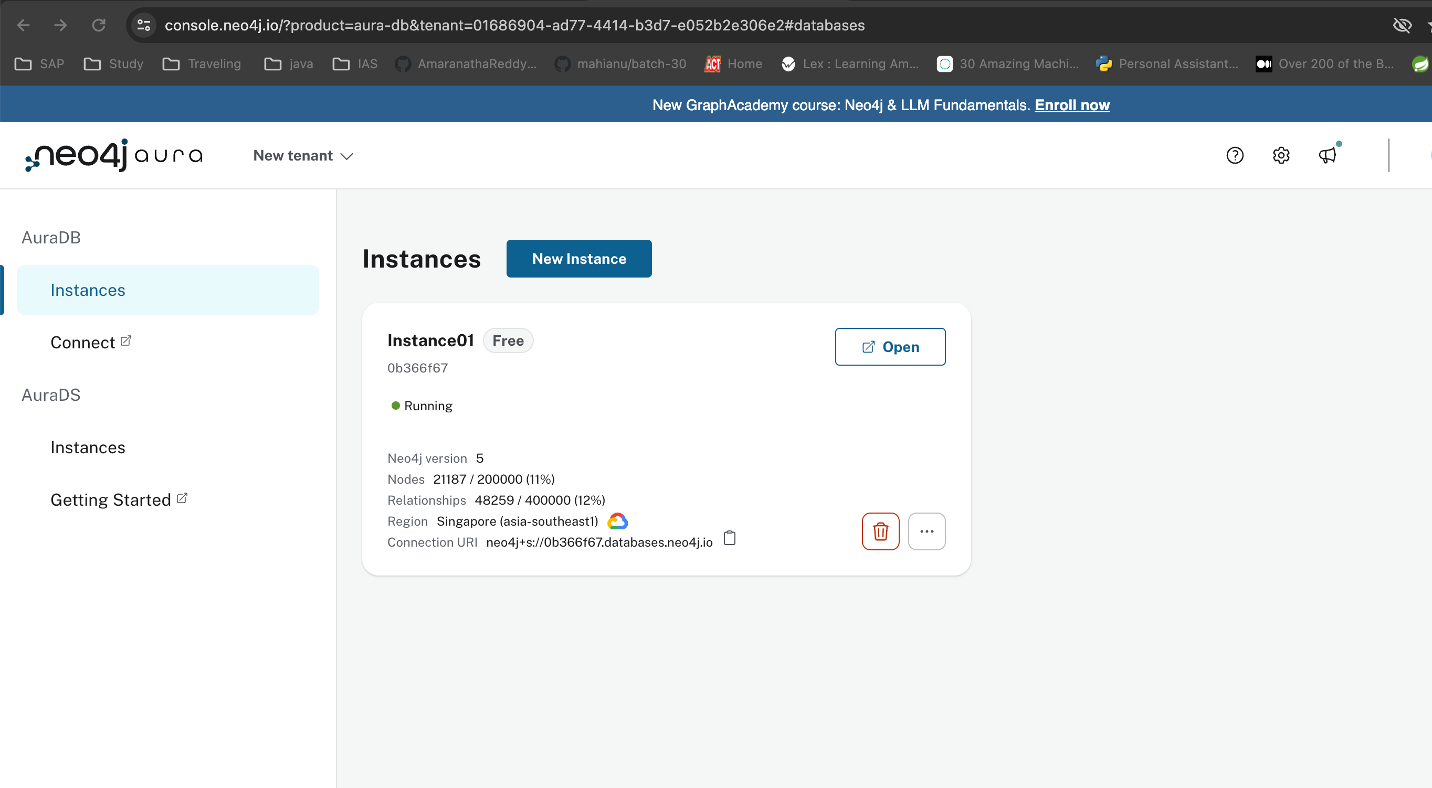Open the three-dots more options menu
1432x788 pixels.
click(926, 531)
